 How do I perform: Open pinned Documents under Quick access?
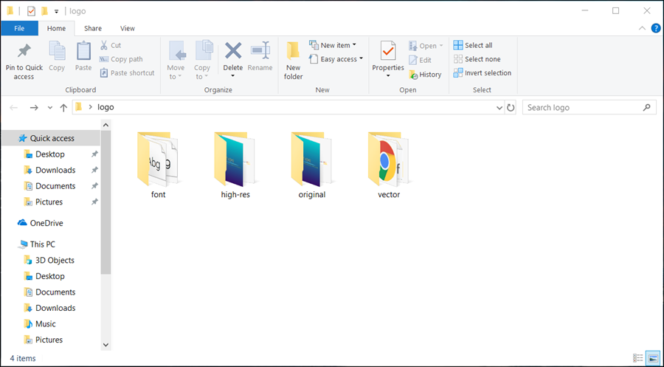pyautogui.click(x=51, y=186)
